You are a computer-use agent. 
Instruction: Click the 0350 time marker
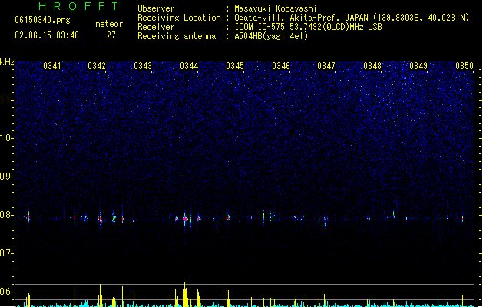[465, 66]
